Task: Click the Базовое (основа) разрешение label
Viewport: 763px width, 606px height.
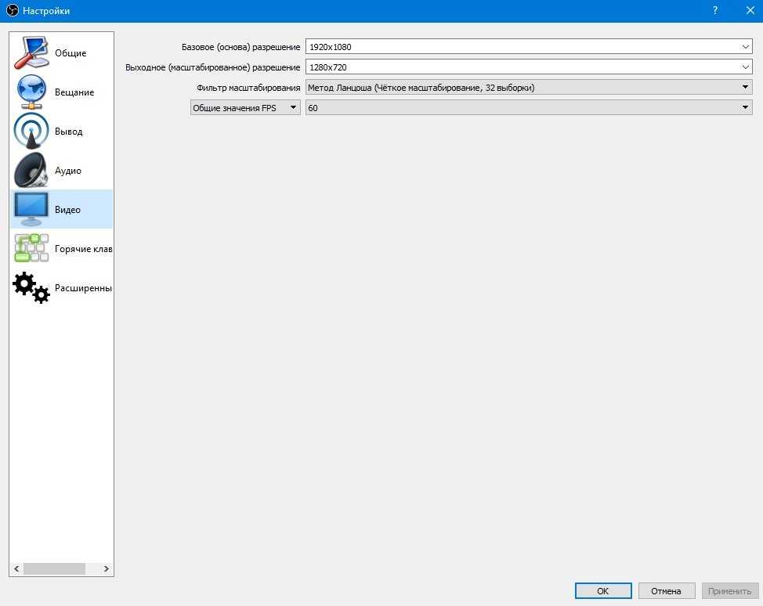Action: pos(240,47)
